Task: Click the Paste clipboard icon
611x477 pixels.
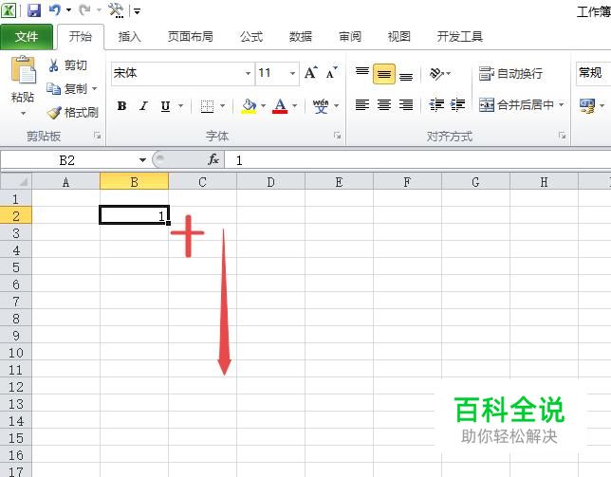Action: tap(23, 69)
